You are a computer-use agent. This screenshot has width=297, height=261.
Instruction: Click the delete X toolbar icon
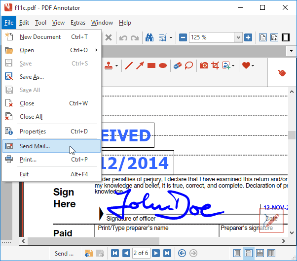point(109,37)
